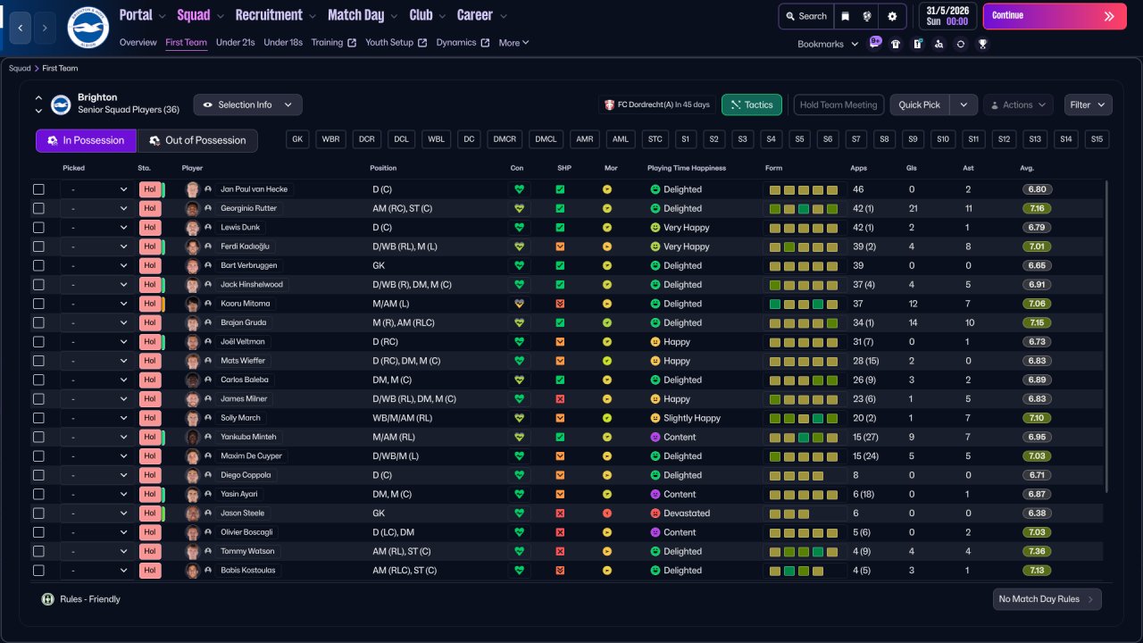Viewport: 1143px width, 643px height.
Task: Click the bookmark icon beside Search
Action: [845, 16]
